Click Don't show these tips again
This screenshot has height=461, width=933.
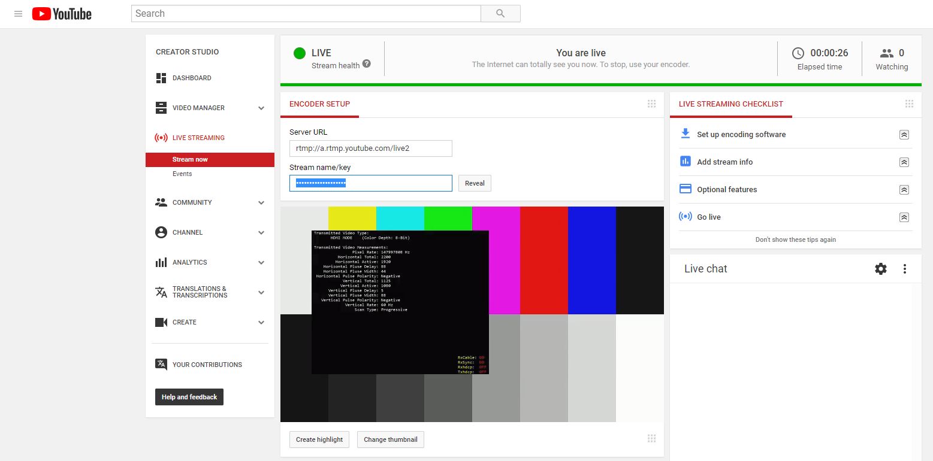tap(795, 239)
